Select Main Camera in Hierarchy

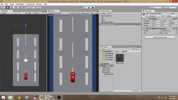pyautogui.click(x=106, y=16)
